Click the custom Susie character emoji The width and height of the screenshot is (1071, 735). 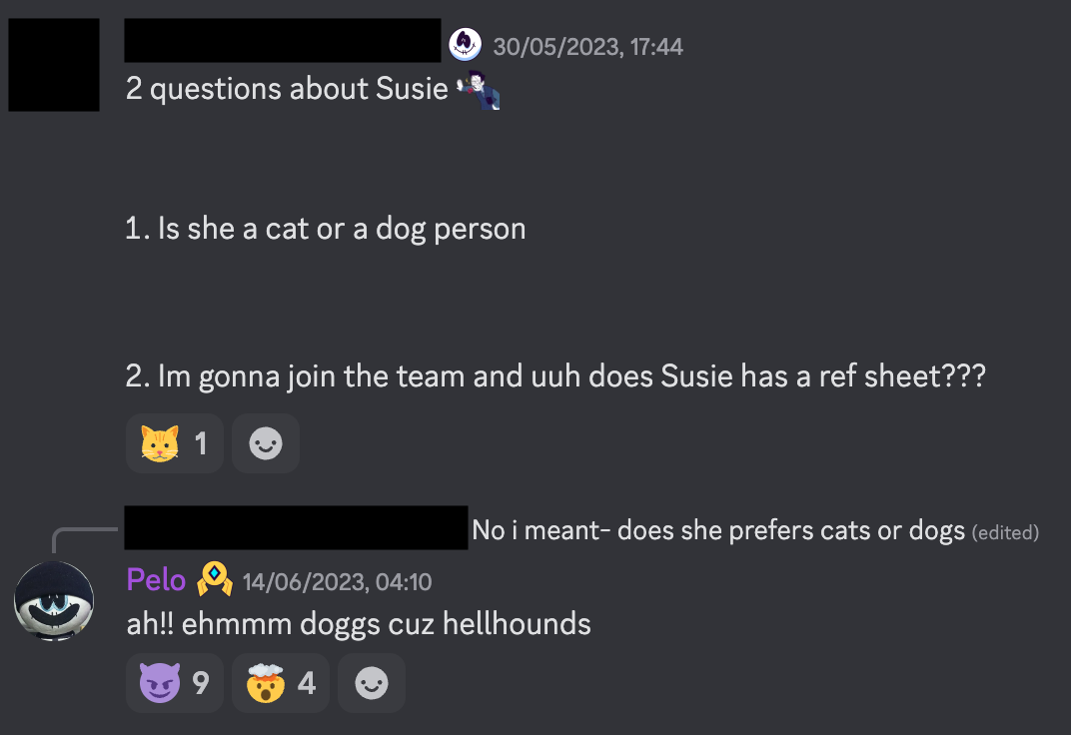pos(479,90)
